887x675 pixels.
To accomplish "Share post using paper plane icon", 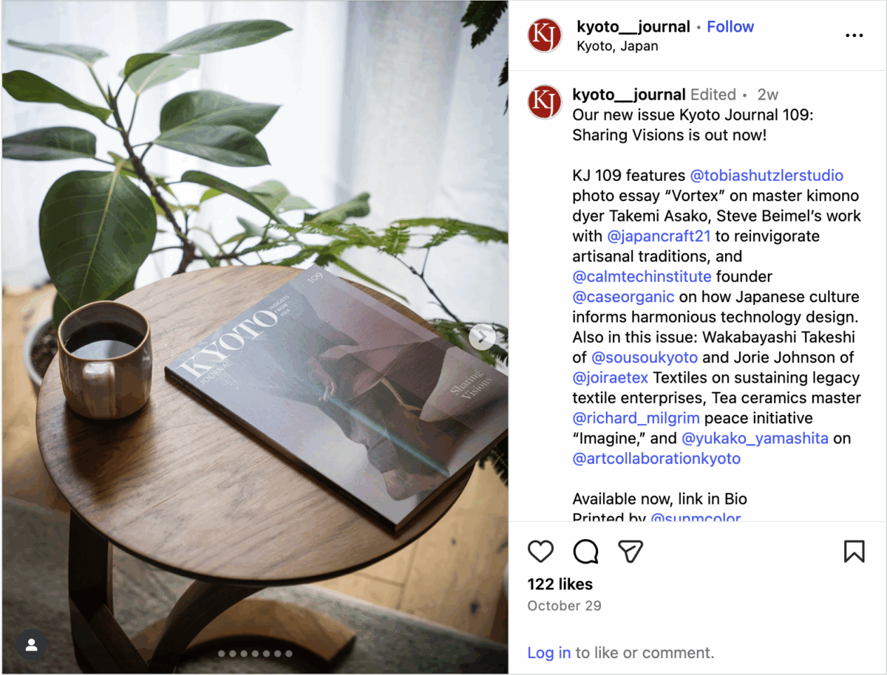I will tap(631, 551).
